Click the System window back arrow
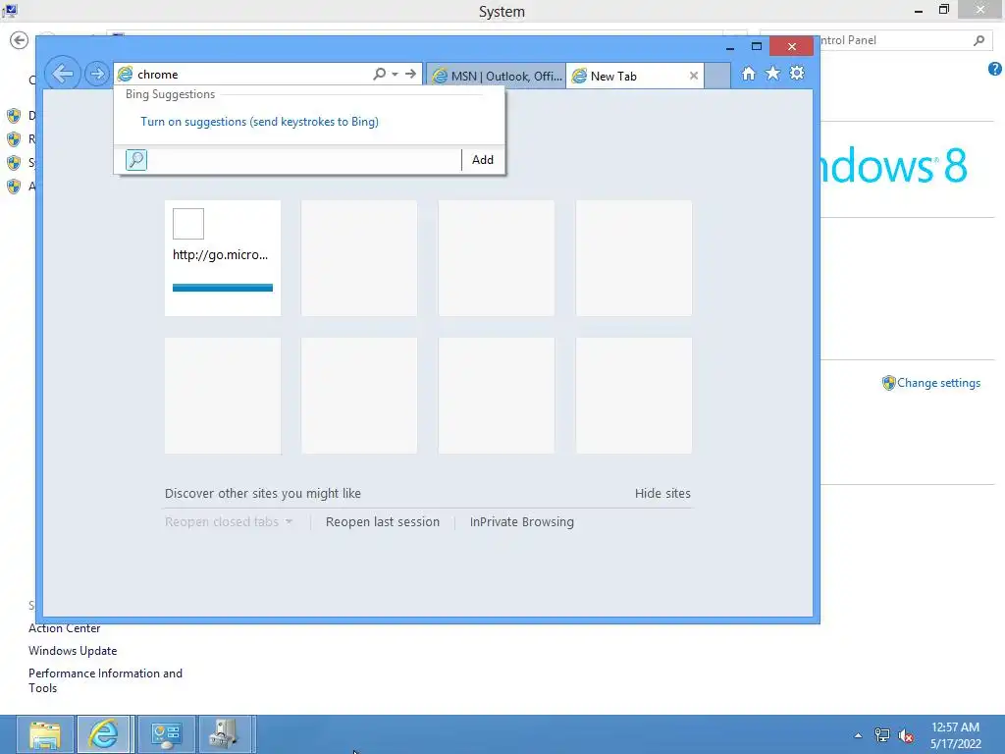This screenshot has width=1005, height=754. (20, 40)
